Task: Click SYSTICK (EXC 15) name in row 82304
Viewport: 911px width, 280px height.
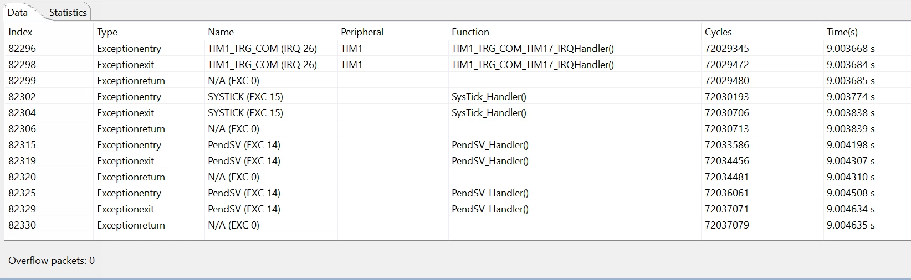Action: tap(245, 113)
